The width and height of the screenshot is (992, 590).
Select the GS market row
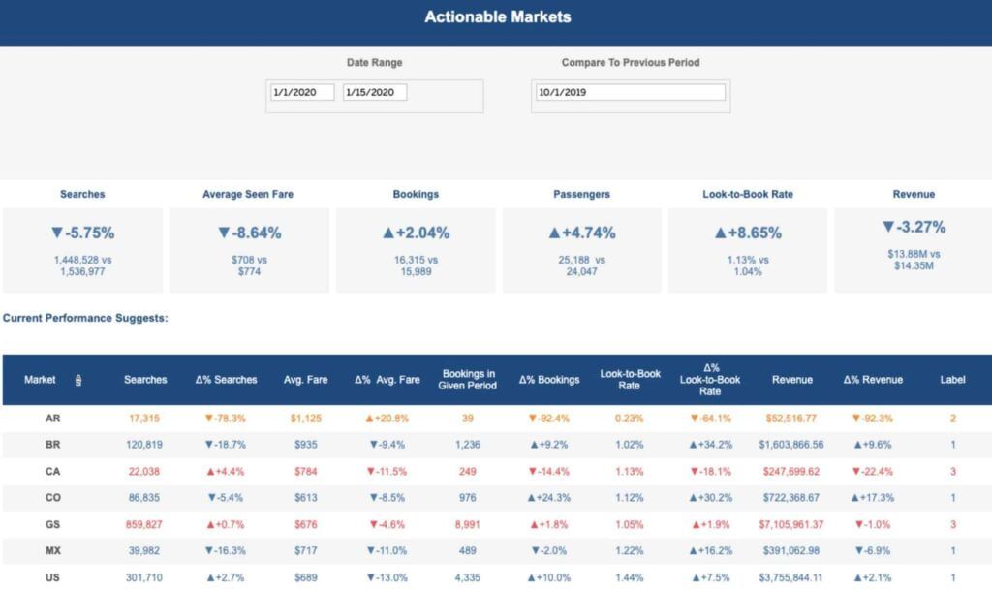coord(496,524)
